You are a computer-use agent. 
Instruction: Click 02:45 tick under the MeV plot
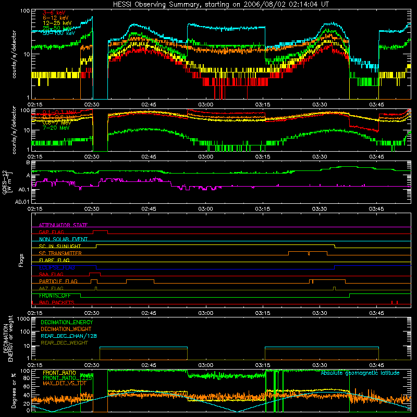tap(149, 157)
